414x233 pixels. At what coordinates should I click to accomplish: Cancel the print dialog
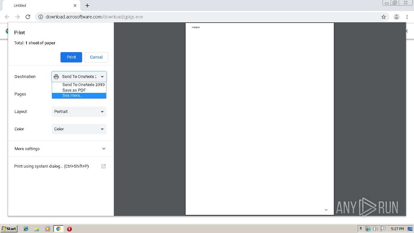coord(96,57)
